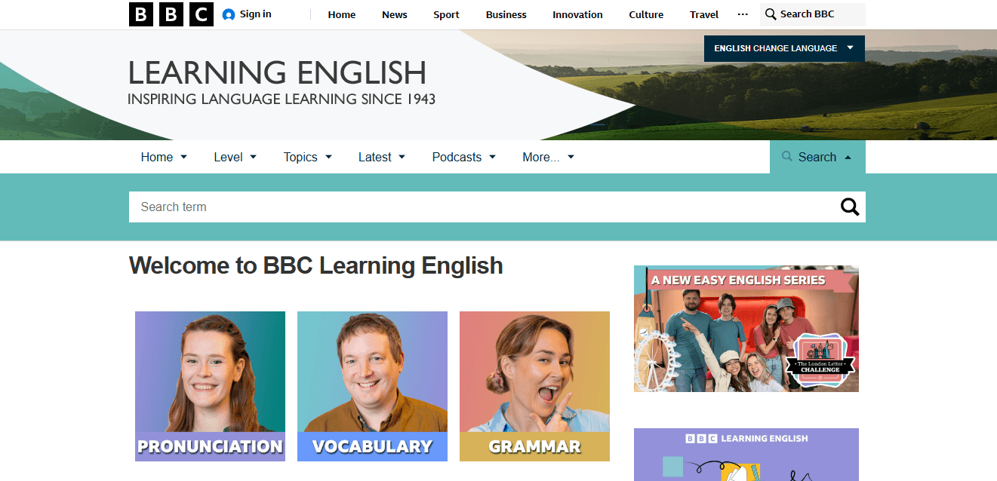
Task: Click the magnifier icon in Search BBC box
Action: [771, 14]
